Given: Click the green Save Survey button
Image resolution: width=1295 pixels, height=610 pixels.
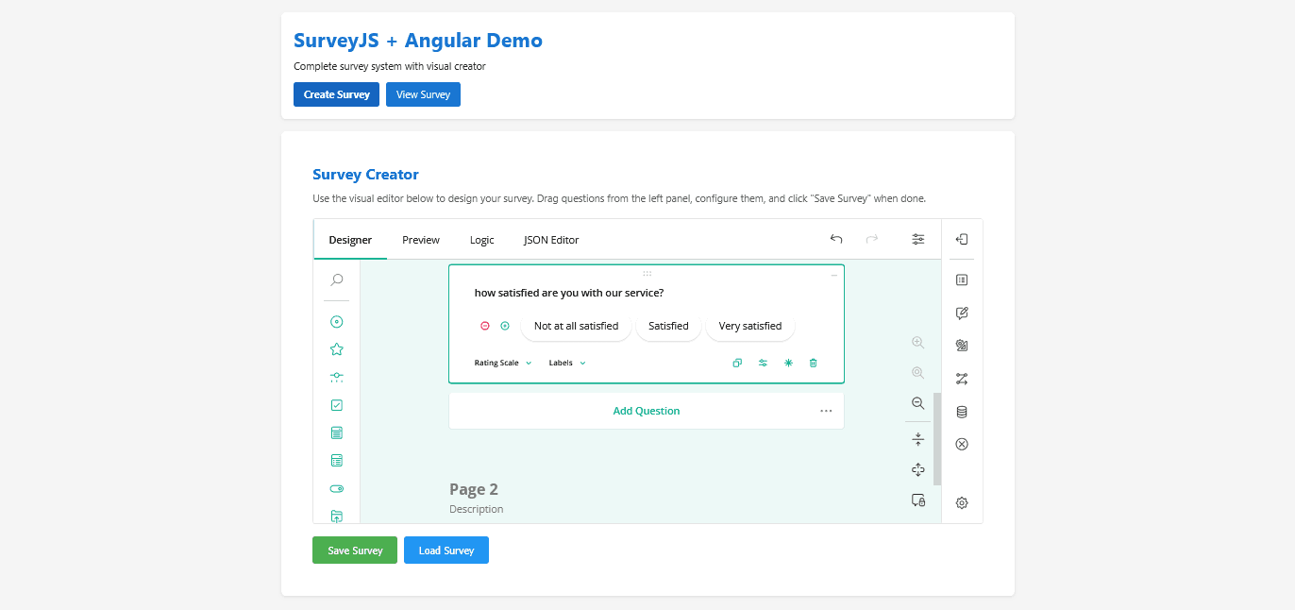Looking at the screenshot, I should click(355, 551).
